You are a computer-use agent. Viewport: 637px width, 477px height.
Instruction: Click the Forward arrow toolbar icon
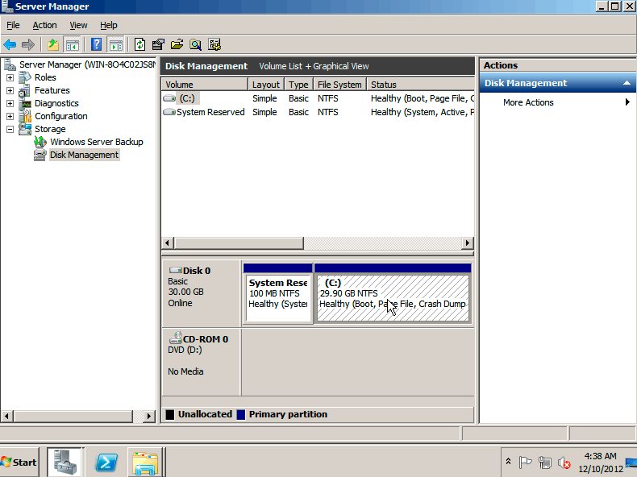[28, 44]
